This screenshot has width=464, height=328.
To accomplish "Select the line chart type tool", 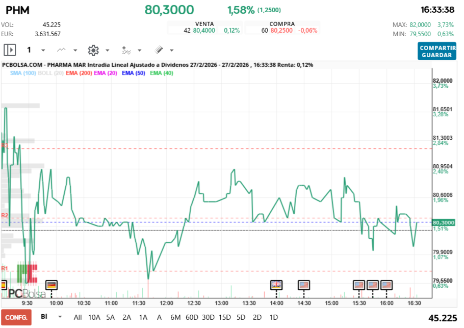I will click(x=61, y=50).
